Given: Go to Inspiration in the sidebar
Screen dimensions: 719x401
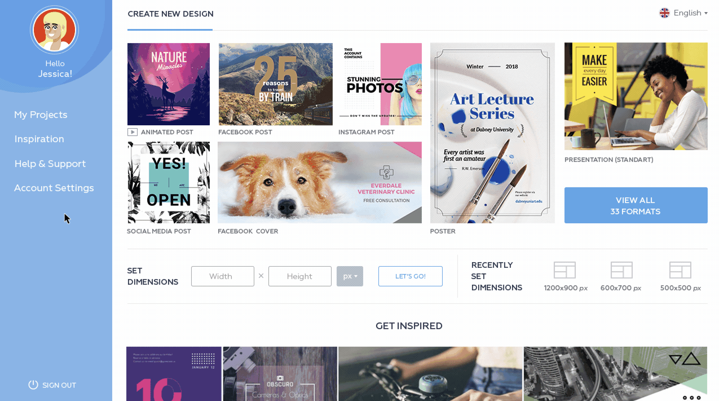Looking at the screenshot, I should point(39,139).
